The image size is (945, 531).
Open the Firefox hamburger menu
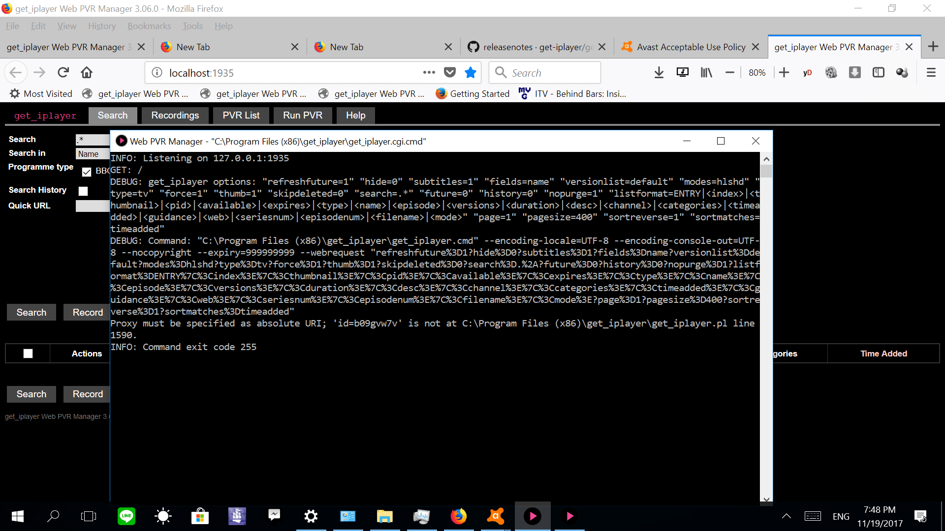[931, 73]
